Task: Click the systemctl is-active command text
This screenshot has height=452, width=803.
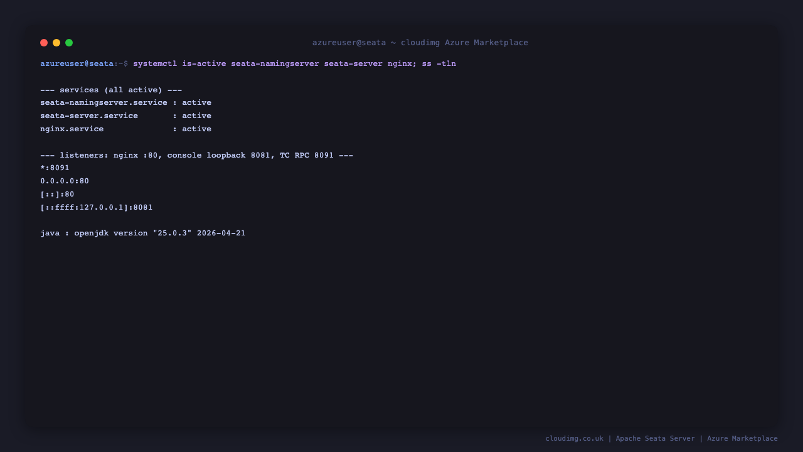Action: (179, 64)
